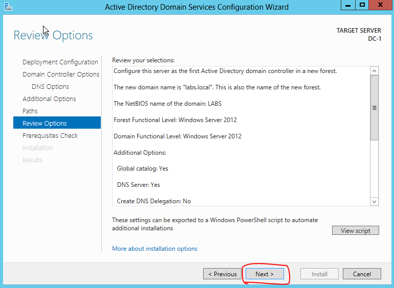Open Deployment Configuration step
394x288 pixels.
point(60,62)
